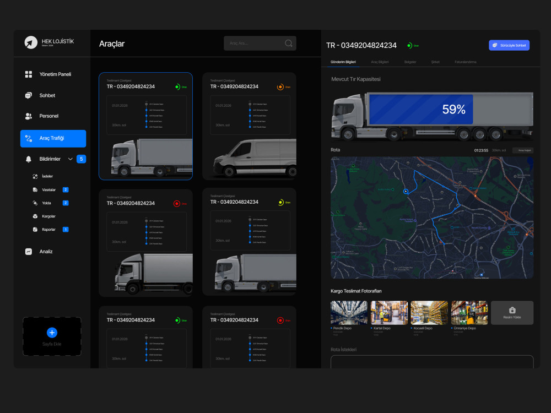Click green status icon in blue-outlined card
This screenshot has height=413, width=551.
(177, 87)
